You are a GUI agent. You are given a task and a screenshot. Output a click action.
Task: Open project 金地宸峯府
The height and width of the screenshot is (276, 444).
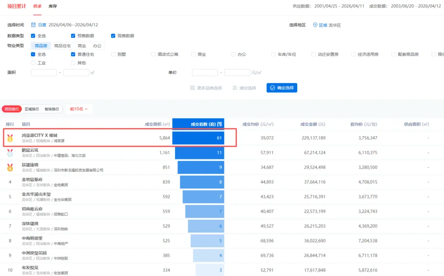click(32, 179)
